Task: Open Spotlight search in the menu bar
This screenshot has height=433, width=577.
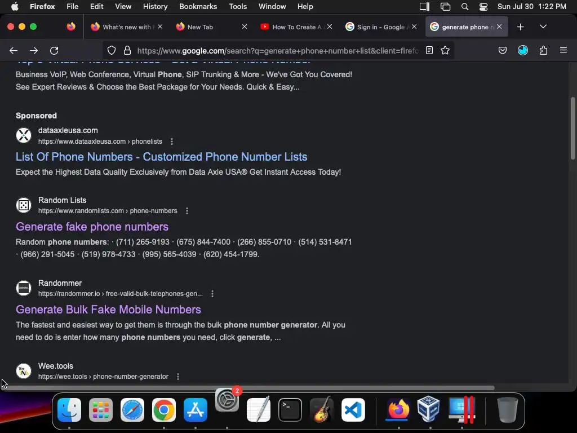Action: point(465,7)
